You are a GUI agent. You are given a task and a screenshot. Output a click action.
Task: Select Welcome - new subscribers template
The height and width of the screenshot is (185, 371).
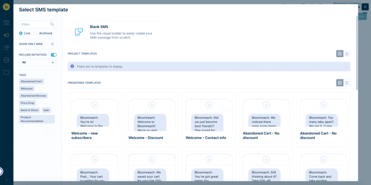(95, 118)
